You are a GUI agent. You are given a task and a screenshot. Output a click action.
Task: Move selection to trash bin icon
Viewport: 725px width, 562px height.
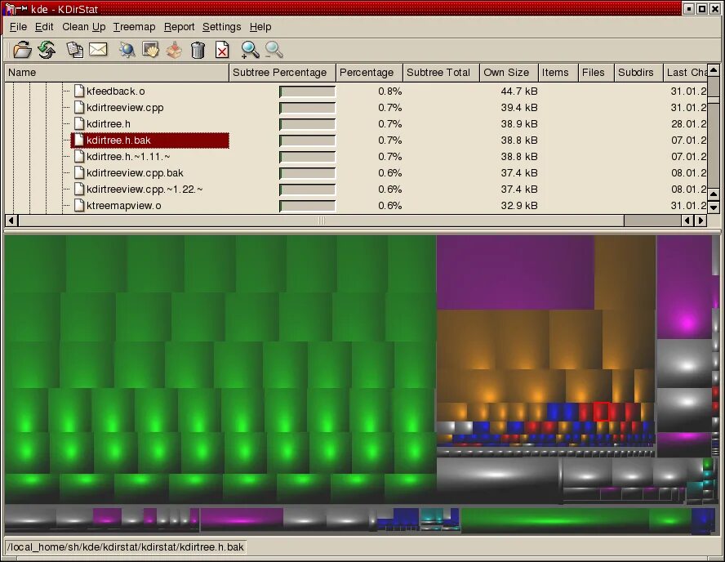tap(198, 50)
